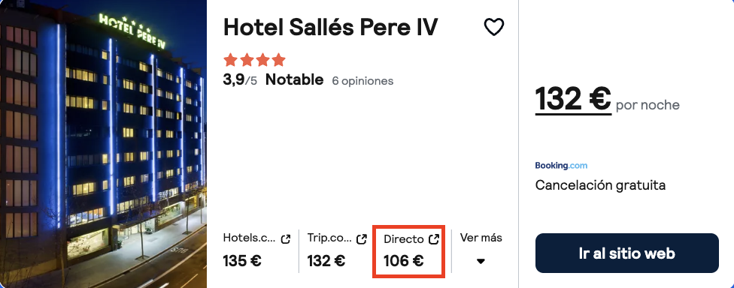This screenshot has height=288, width=734.
Task: Expand the Ver más price options arrow
Action: [x=481, y=262]
